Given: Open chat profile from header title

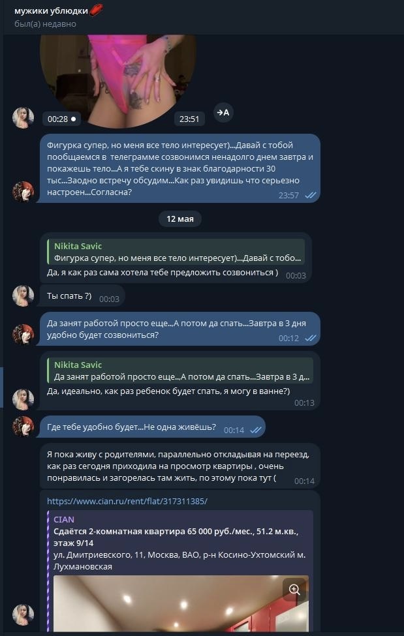Looking at the screenshot, I should coord(51,11).
